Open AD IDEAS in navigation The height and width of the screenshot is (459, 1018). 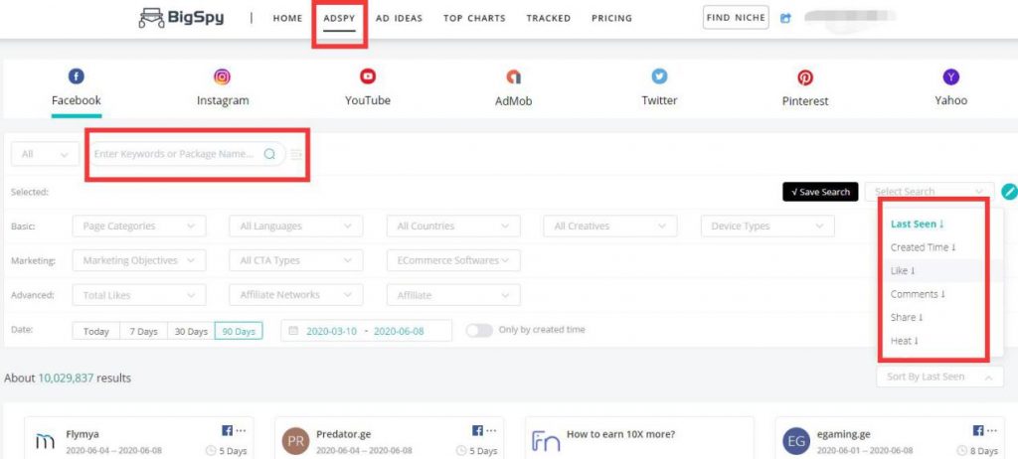pos(400,18)
